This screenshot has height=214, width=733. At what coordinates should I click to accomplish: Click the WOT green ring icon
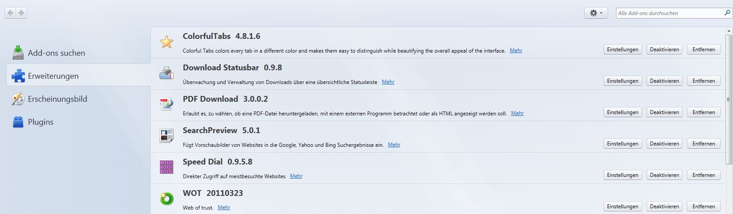click(x=167, y=199)
